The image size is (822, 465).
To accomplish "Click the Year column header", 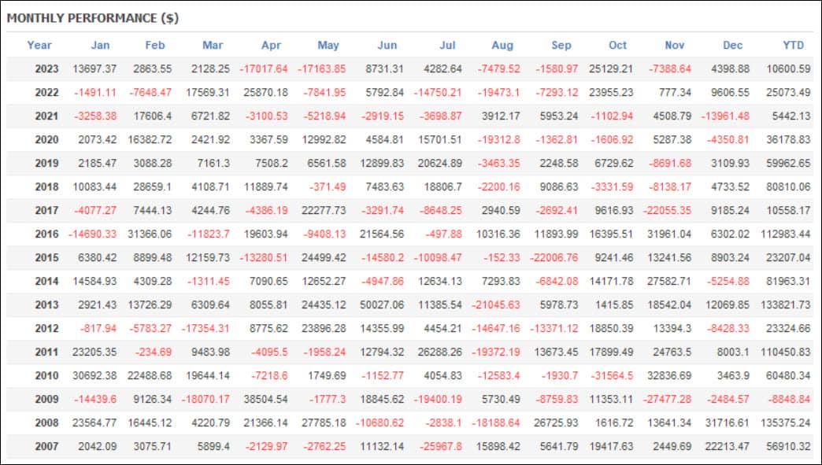I will click(x=39, y=45).
